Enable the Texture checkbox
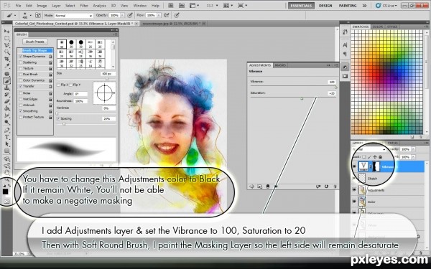The width and height of the screenshot is (431, 269). tap(20, 68)
